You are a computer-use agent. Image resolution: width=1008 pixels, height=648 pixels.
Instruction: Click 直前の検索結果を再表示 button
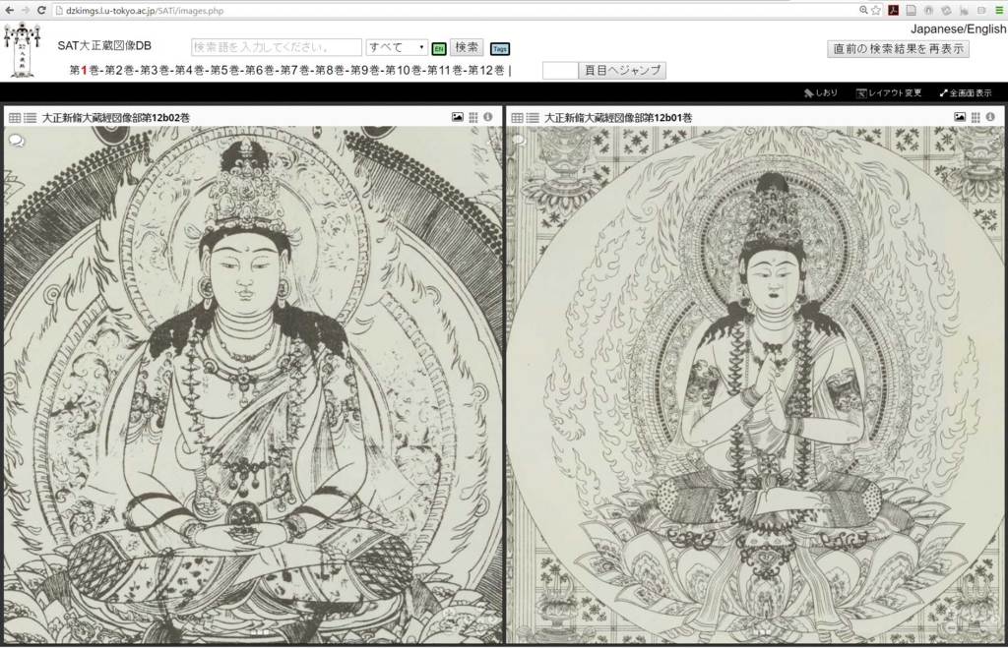pyautogui.click(x=898, y=49)
